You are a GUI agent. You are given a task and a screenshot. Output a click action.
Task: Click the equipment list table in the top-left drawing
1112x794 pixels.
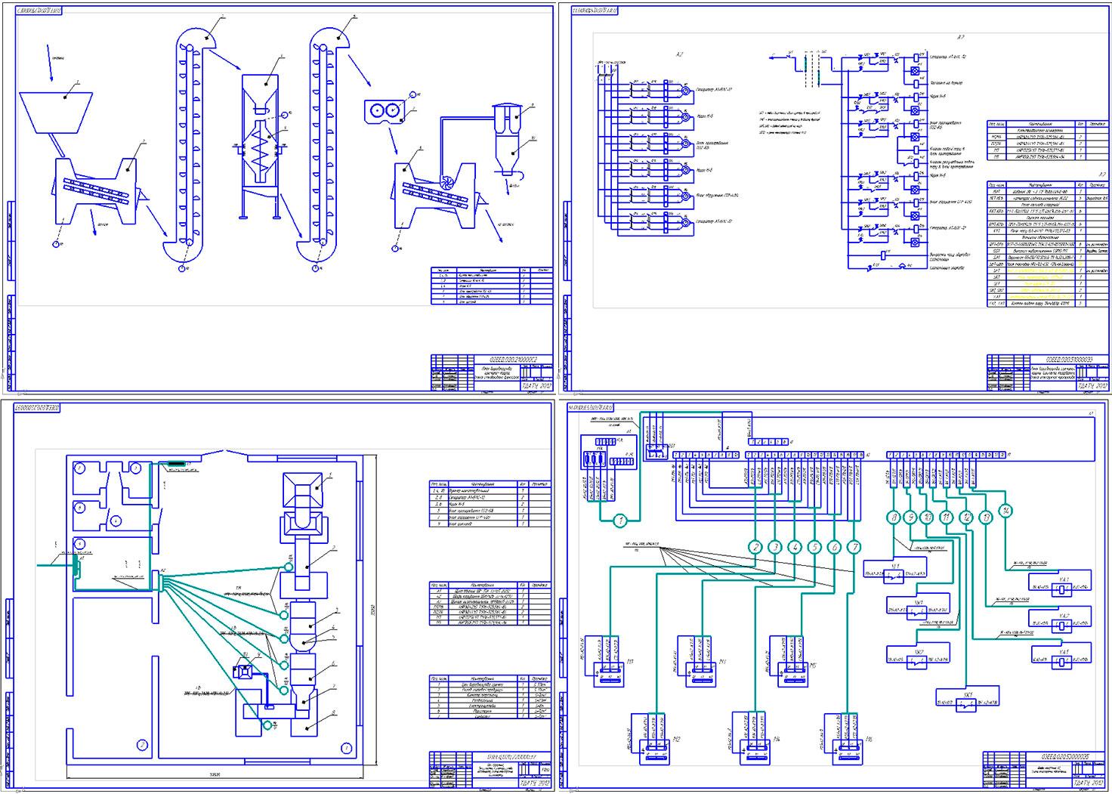490,286
